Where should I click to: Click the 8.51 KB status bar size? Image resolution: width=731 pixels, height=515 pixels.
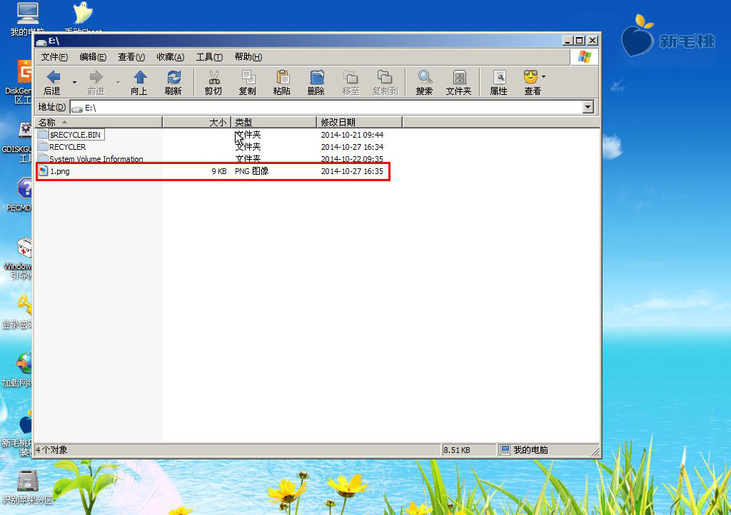[457, 450]
